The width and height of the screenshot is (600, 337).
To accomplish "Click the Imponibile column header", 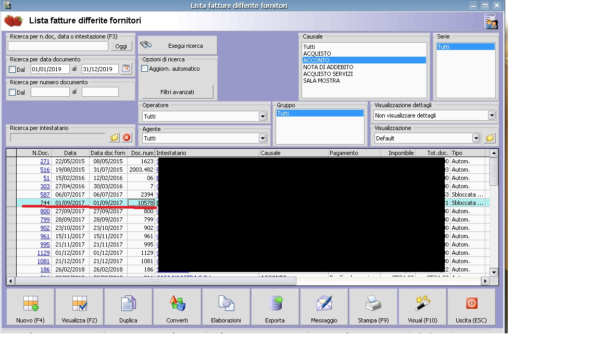I will point(398,153).
